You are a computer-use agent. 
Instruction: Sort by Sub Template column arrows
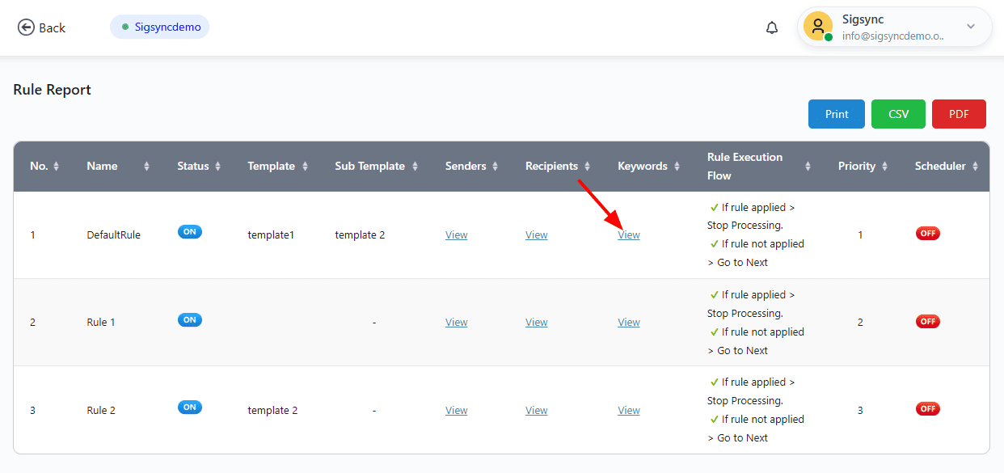pos(415,167)
